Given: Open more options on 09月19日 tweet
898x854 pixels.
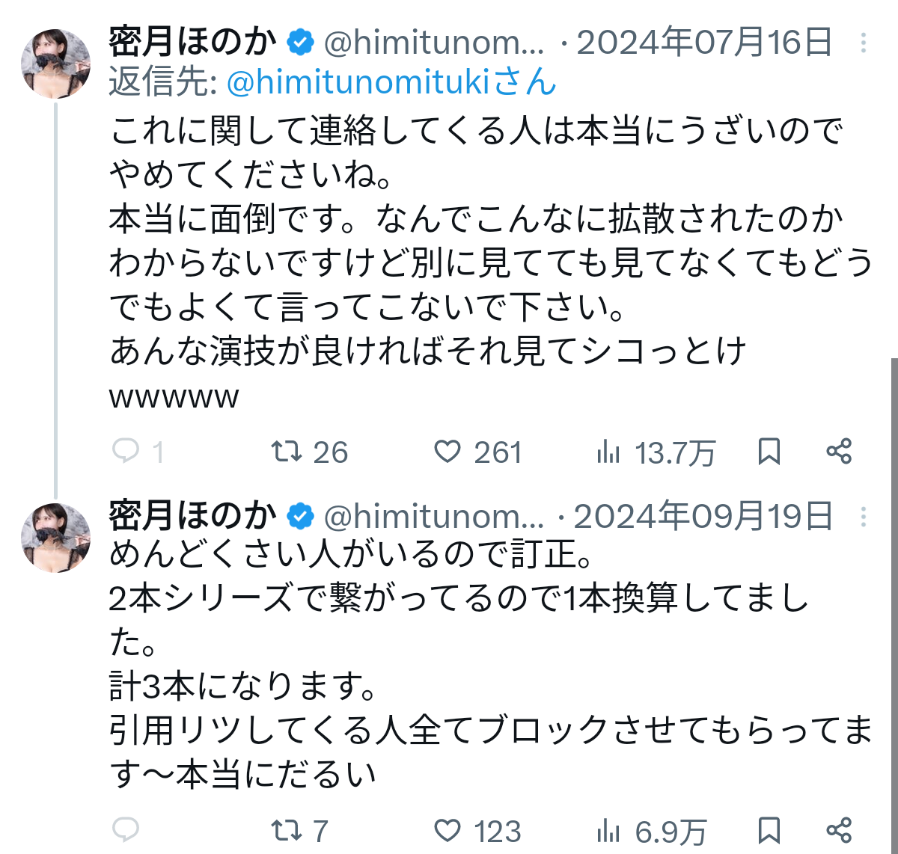Looking at the screenshot, I should (864, 517).
